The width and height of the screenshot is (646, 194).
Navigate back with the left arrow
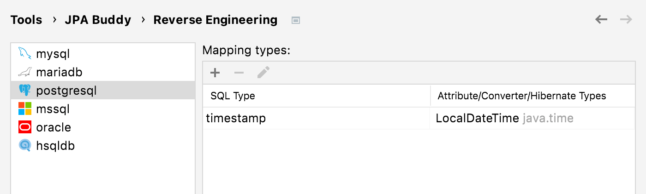click(601, 19)
